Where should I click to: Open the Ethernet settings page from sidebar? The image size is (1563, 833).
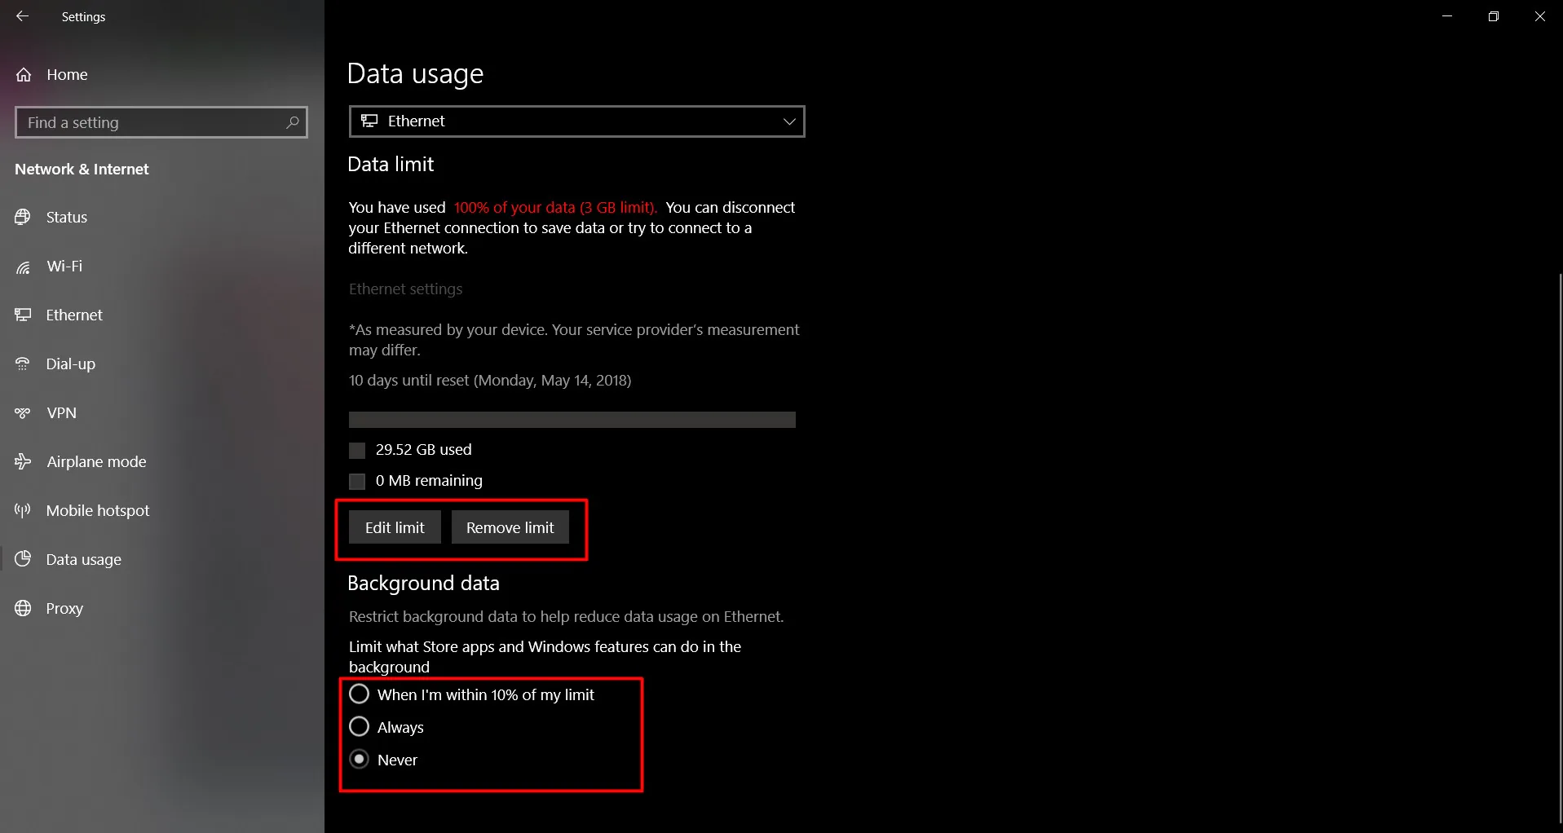tap(162, 315)
